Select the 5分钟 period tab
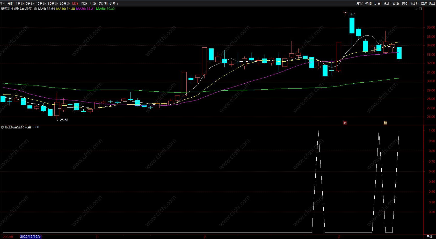Screen dimensions: 436x239 click(x=30, y=3)
